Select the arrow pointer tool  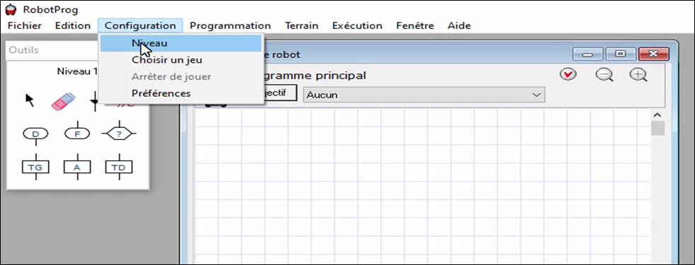click(x=29, y=100)
